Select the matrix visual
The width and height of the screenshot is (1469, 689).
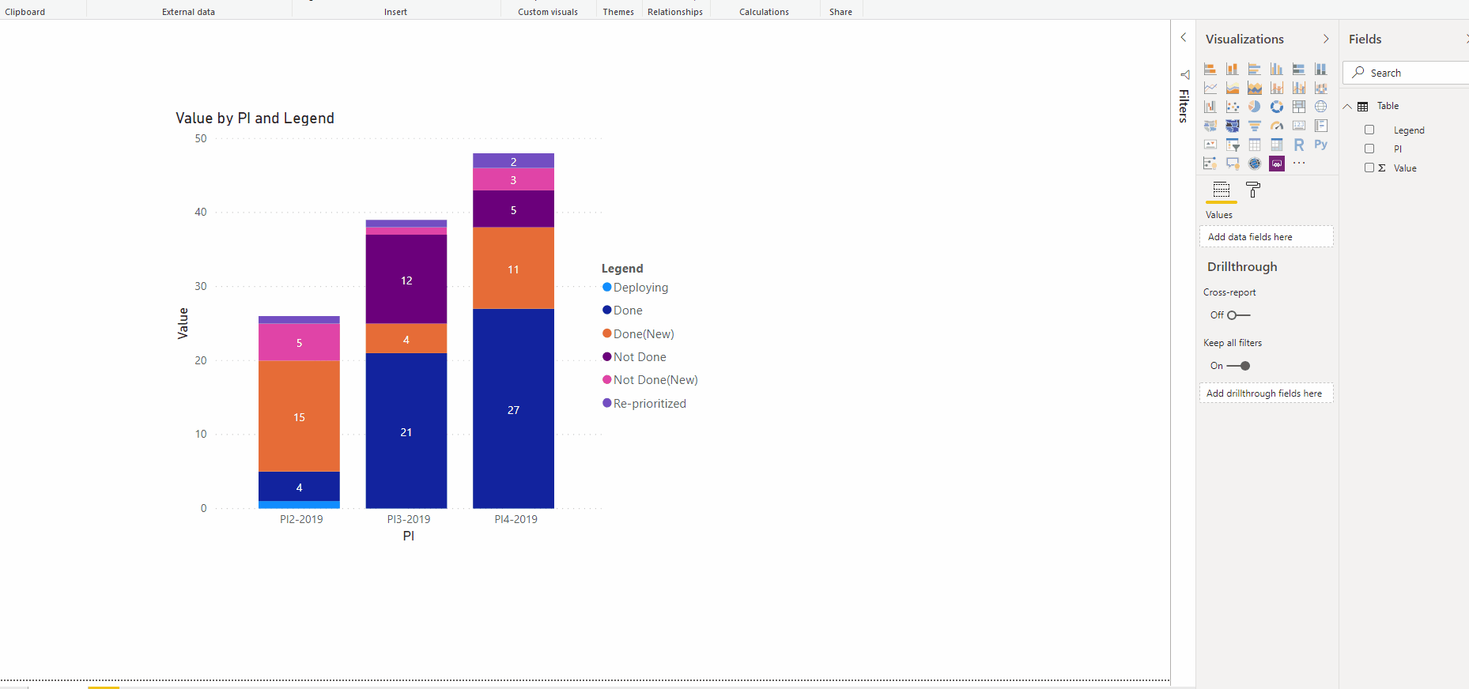pos(1276,145)
